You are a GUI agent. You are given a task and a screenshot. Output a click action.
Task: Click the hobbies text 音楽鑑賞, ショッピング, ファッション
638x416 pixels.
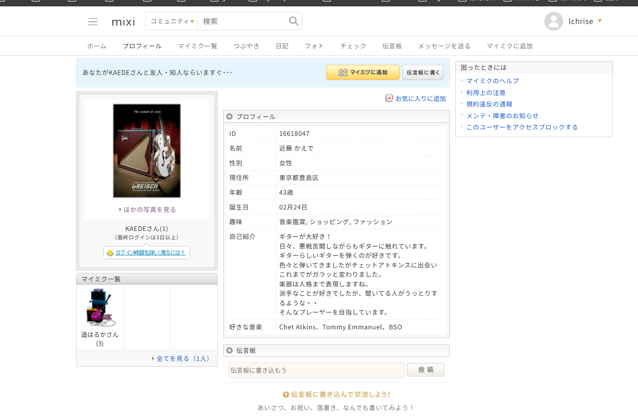[336, 222]
